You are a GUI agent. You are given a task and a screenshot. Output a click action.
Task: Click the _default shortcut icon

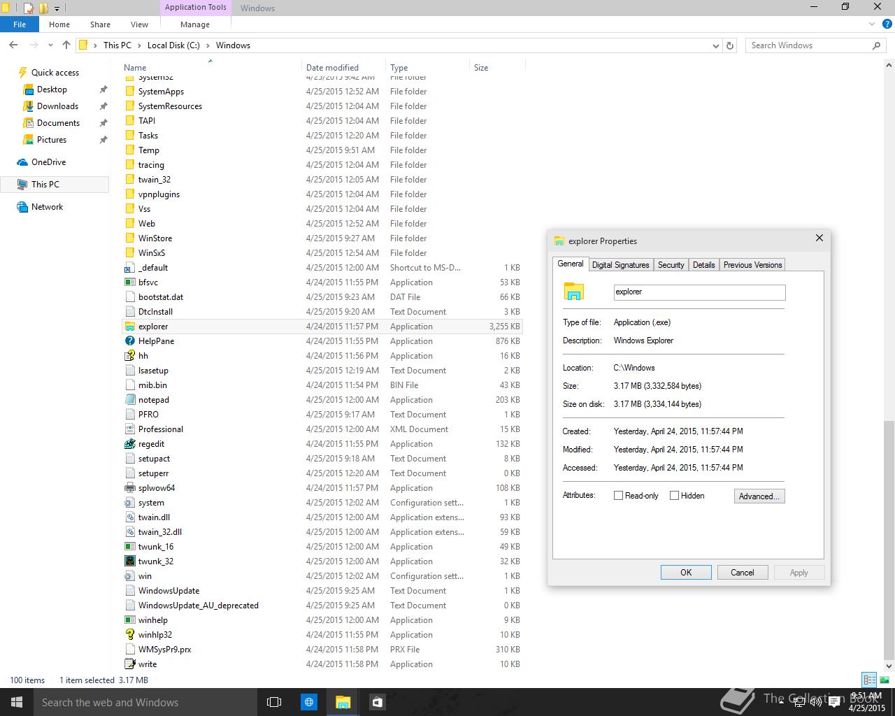tap(129, 268)
